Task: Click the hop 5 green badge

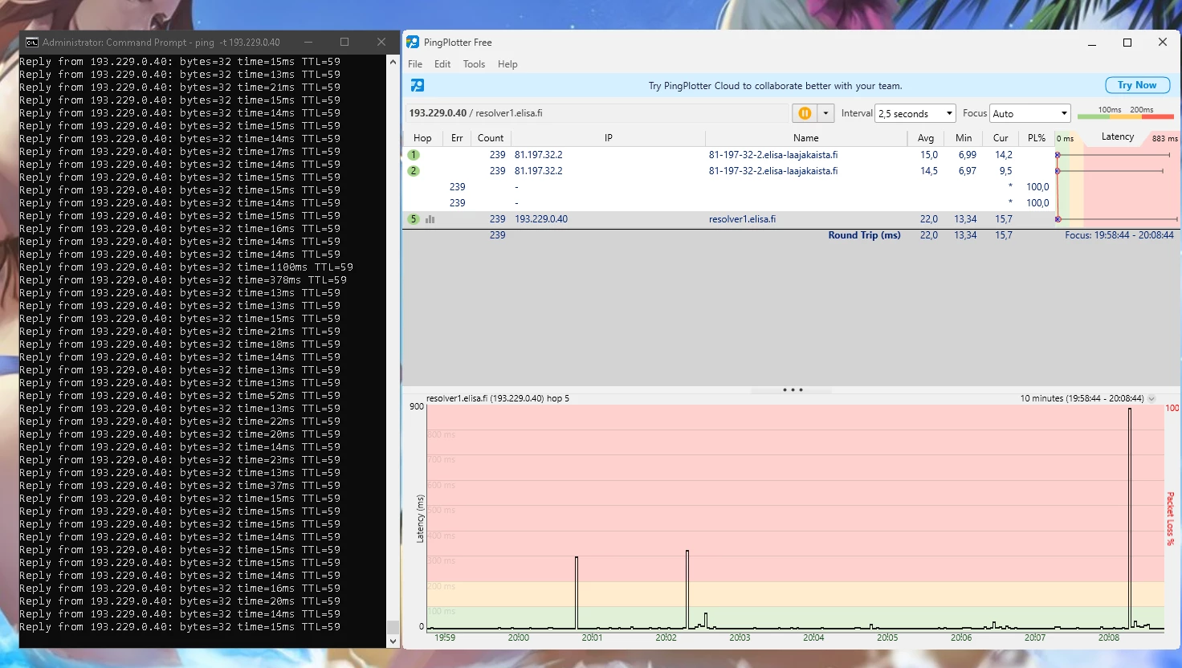Action: click(414, 219)
